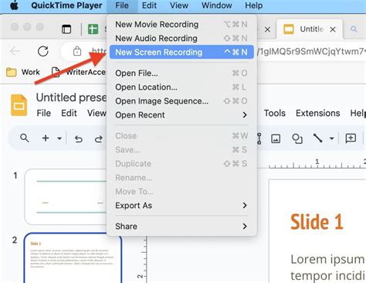This screenshot has width=366, height=283.
Task: Click the Lorem ipsum body text on canvas
Action: tap(328, 268)
